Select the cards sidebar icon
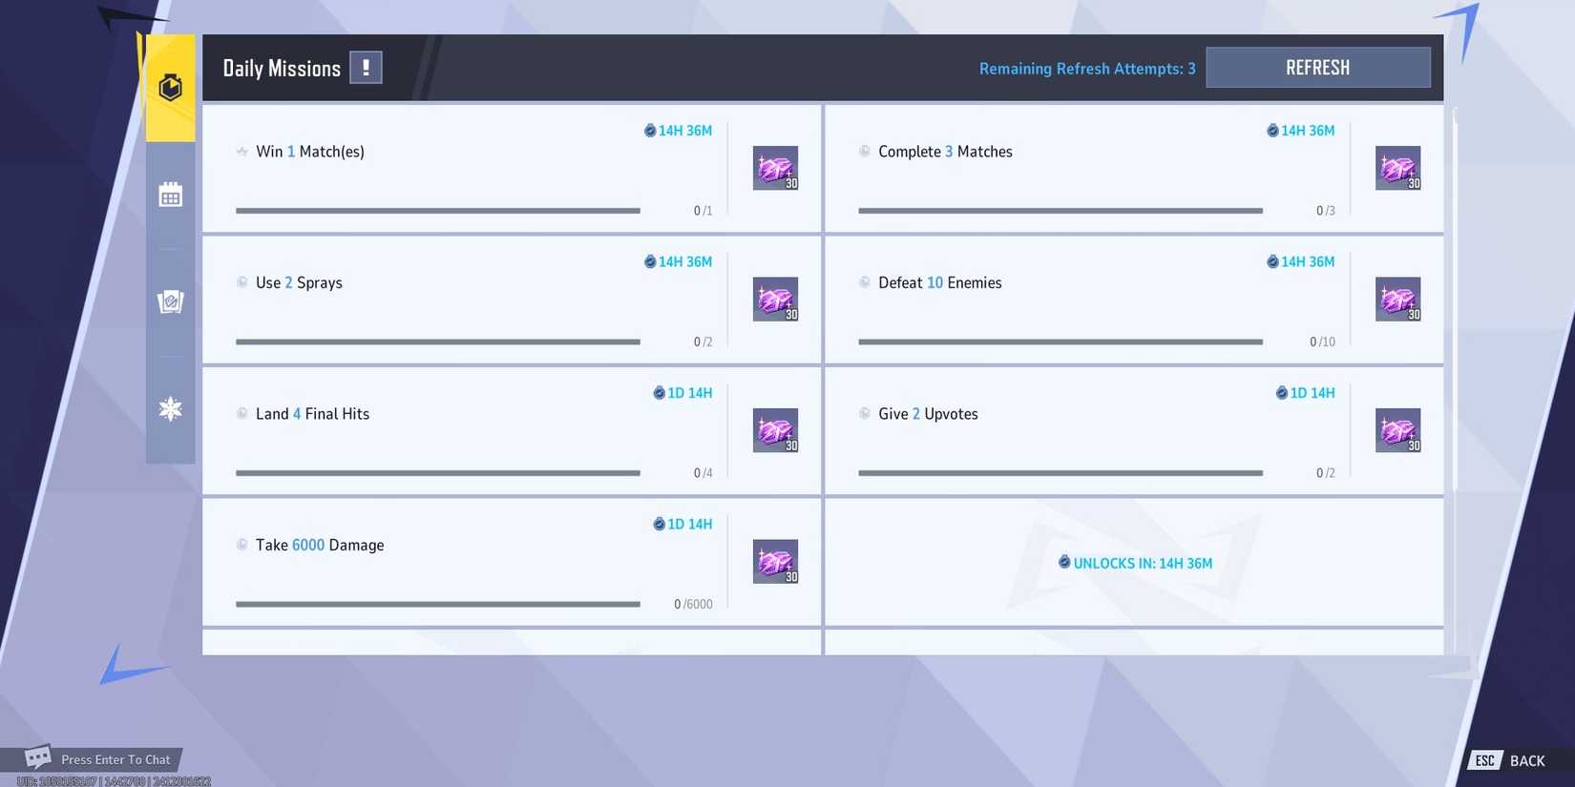The image size is (1575, 787). (170, 301)
